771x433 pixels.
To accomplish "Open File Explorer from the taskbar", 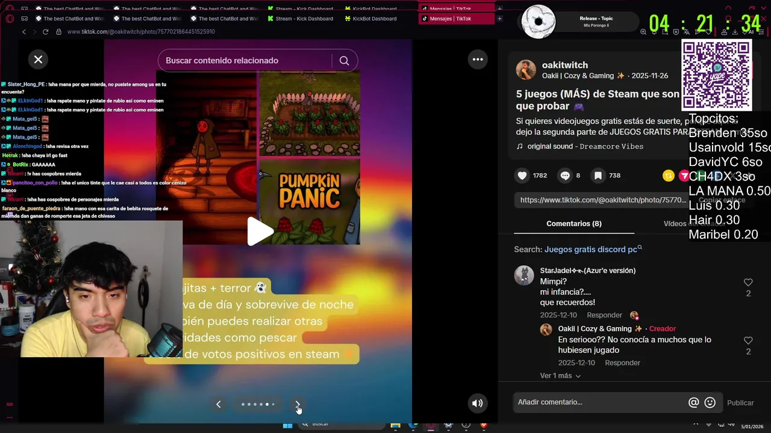I will point(396,425).
